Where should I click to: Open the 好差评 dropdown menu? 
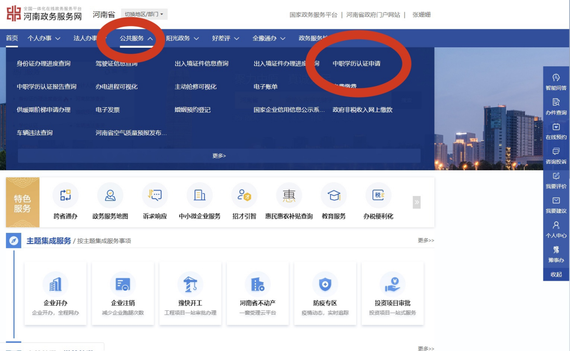point(226,38)
